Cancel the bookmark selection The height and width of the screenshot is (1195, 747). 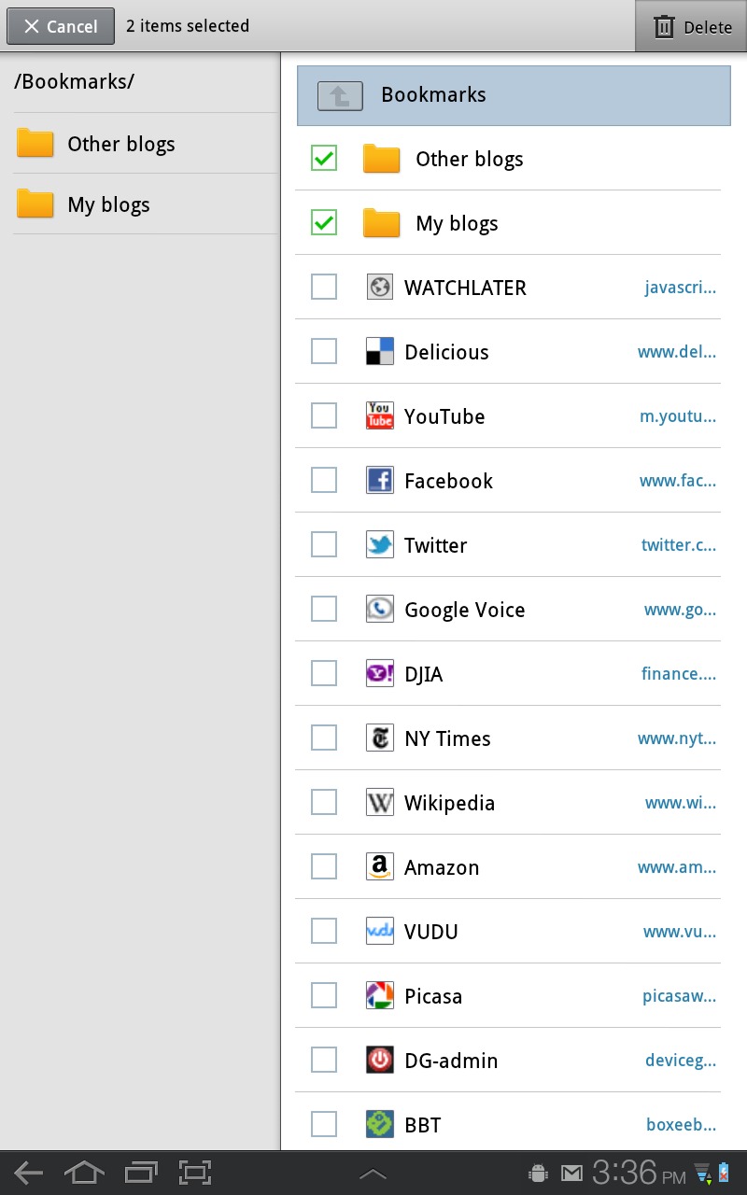tap(61, 27)
